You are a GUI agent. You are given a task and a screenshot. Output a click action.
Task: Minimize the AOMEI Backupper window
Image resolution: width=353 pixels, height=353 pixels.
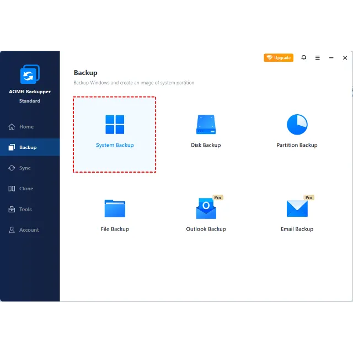[x=331, y=58]
